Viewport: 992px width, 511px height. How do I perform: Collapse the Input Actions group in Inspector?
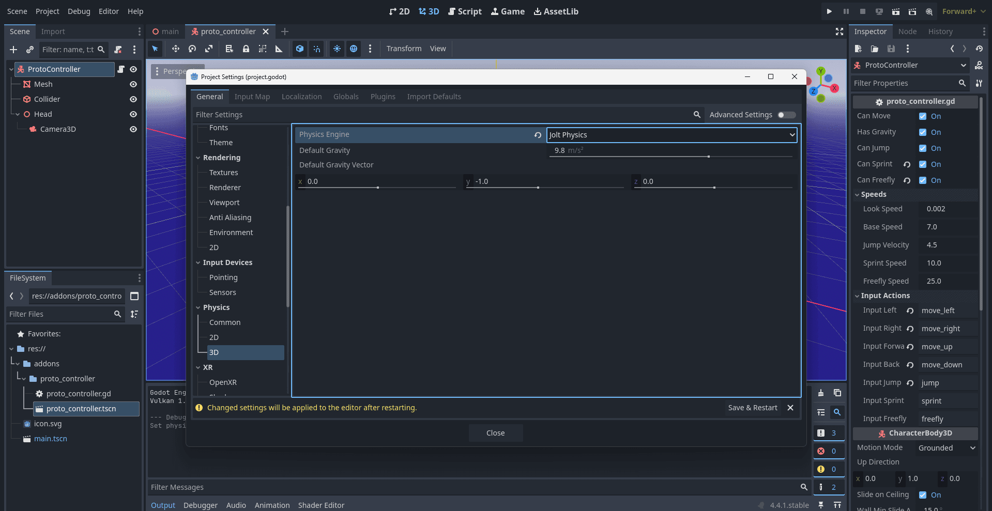857,296
